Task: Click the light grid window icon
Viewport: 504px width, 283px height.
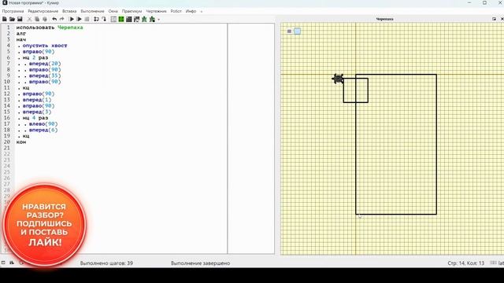Action: (113, 19)
